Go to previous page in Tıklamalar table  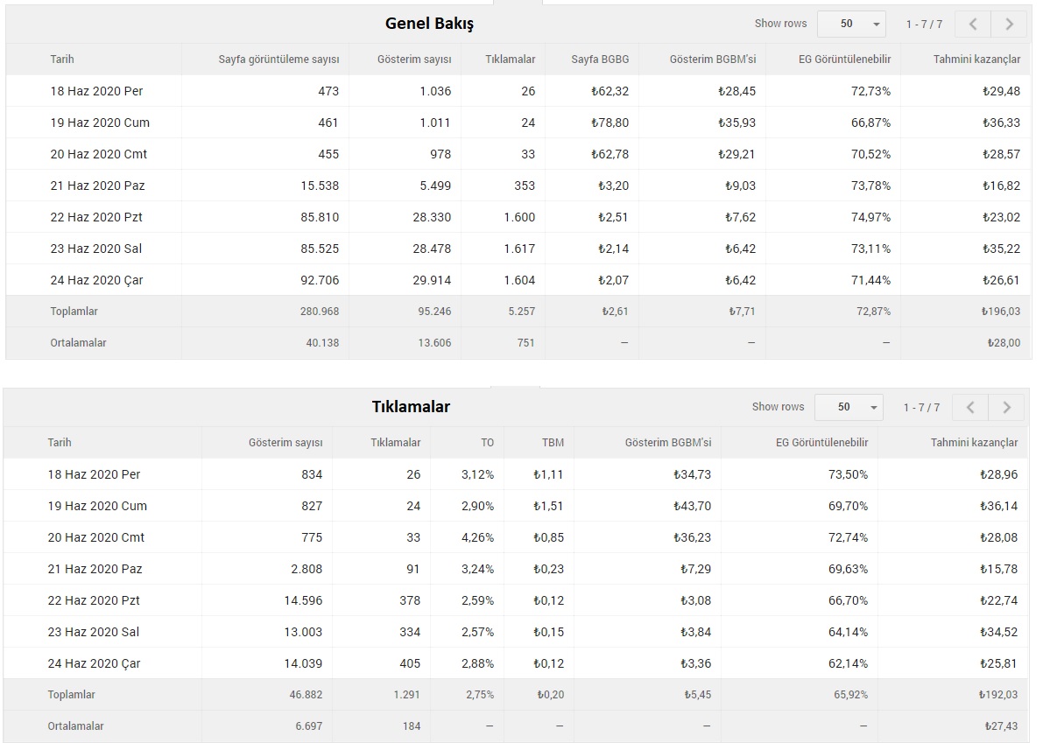pyautogui.click(x=970, y=407)
